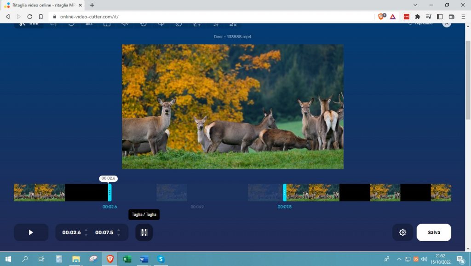The width and height of the screenshot is (471, 266).
Task: Reload the page in the browser
Action: (x=30, y=17)
